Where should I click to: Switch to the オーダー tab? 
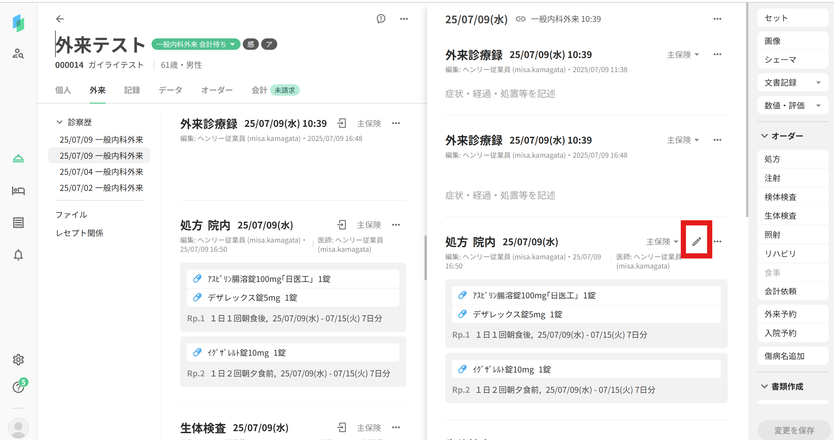coord(217,90)
